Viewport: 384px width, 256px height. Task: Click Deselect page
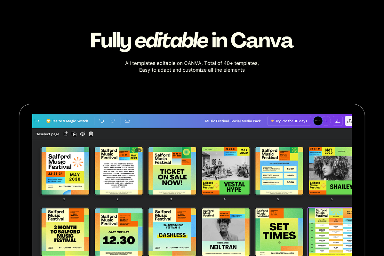(x=47, y=134)
